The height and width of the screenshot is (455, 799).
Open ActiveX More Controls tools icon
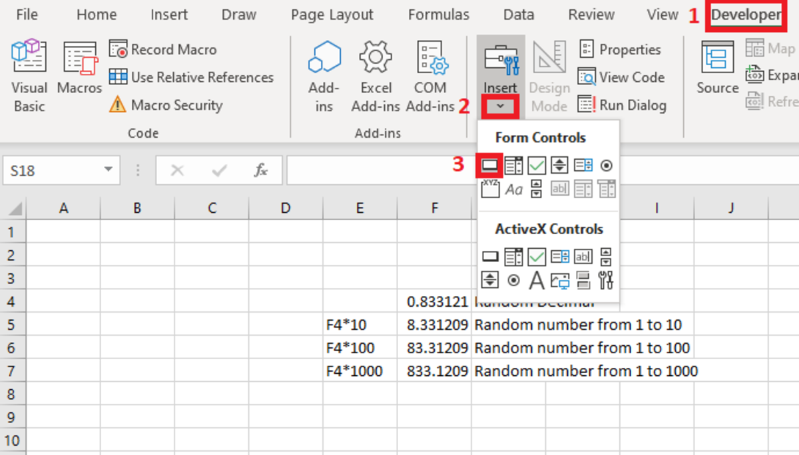pos(605,280)
